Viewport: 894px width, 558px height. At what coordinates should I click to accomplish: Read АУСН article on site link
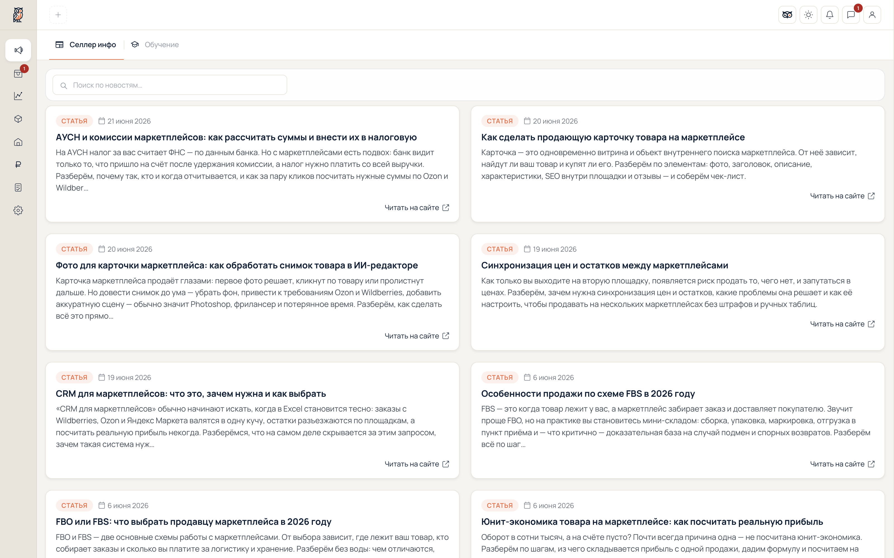coord(417,208)
